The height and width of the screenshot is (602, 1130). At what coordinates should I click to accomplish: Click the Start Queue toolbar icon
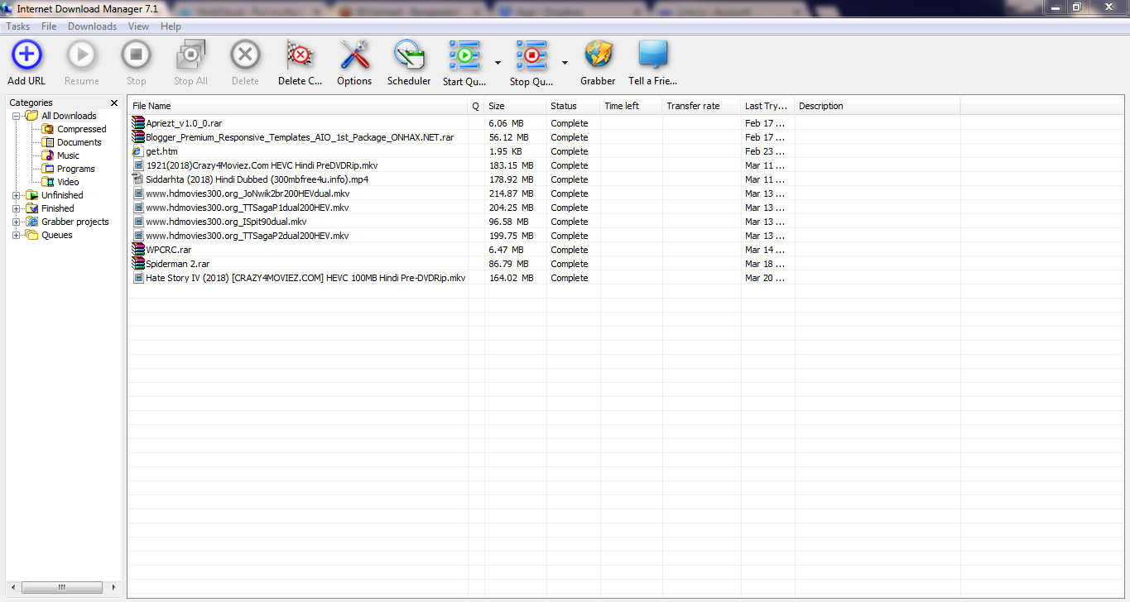point(464,56)
